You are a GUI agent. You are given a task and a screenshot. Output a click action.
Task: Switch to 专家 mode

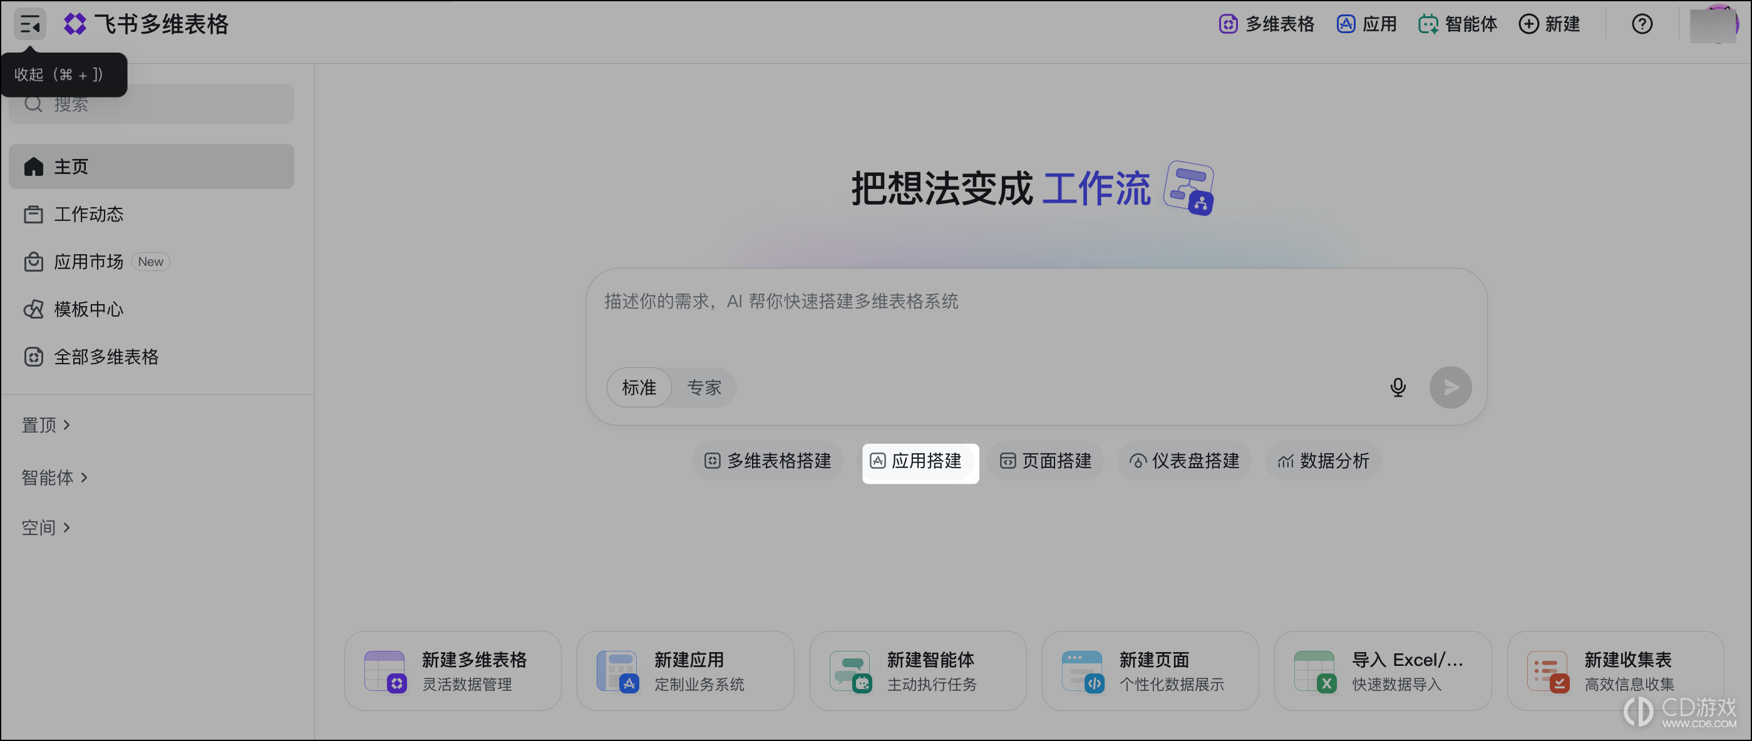coord(704,387)
